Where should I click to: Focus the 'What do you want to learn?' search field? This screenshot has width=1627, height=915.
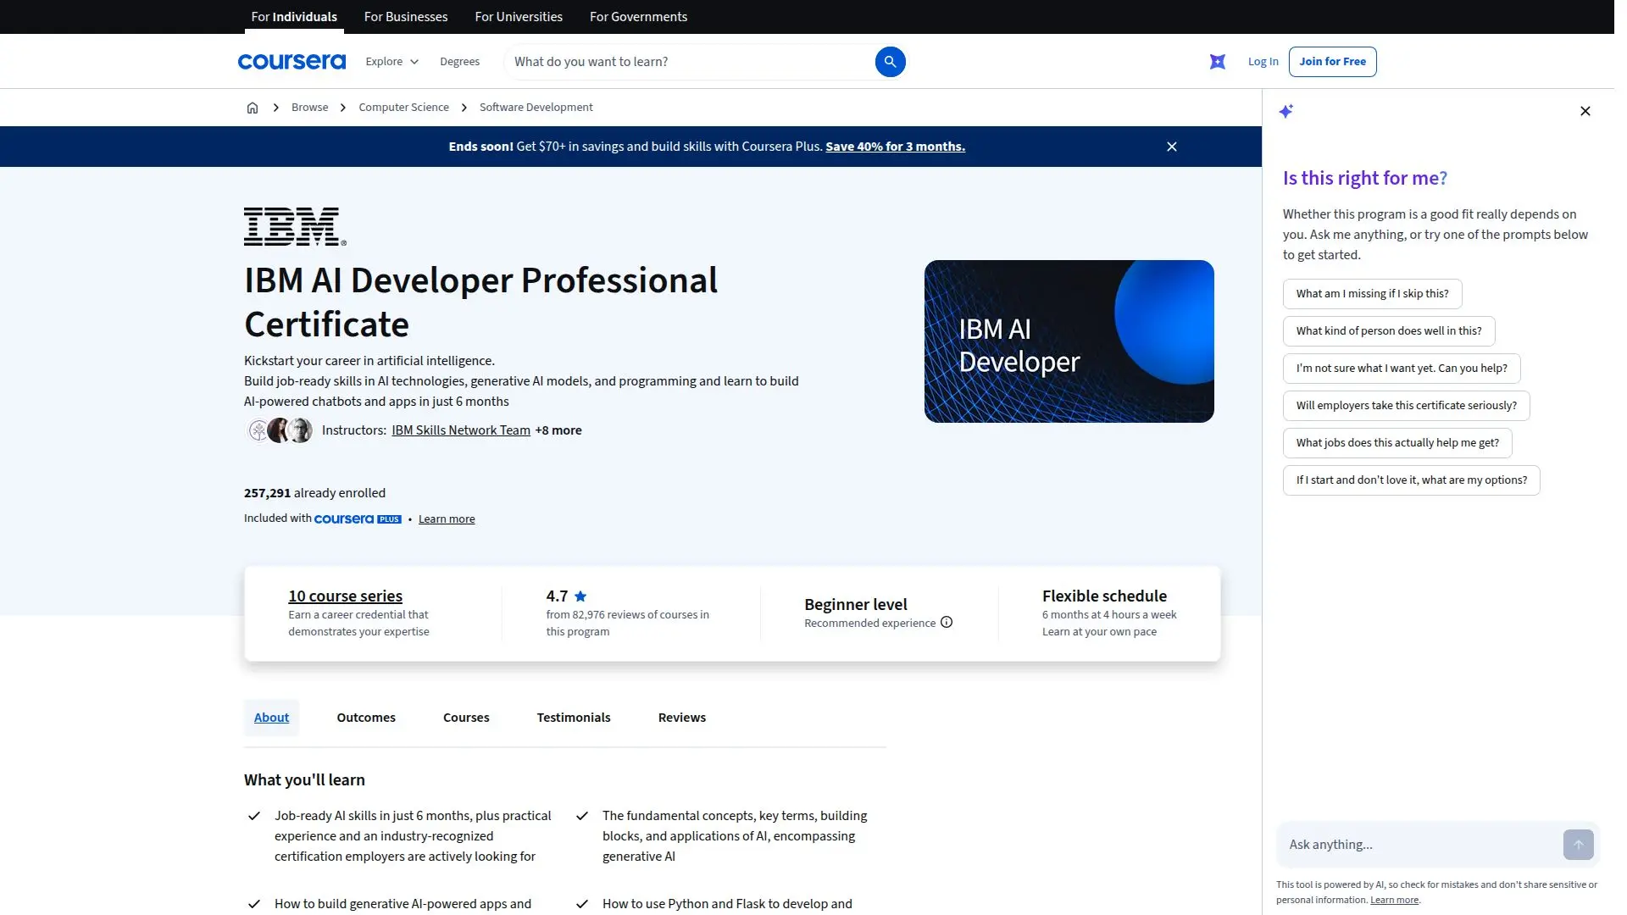691,62
